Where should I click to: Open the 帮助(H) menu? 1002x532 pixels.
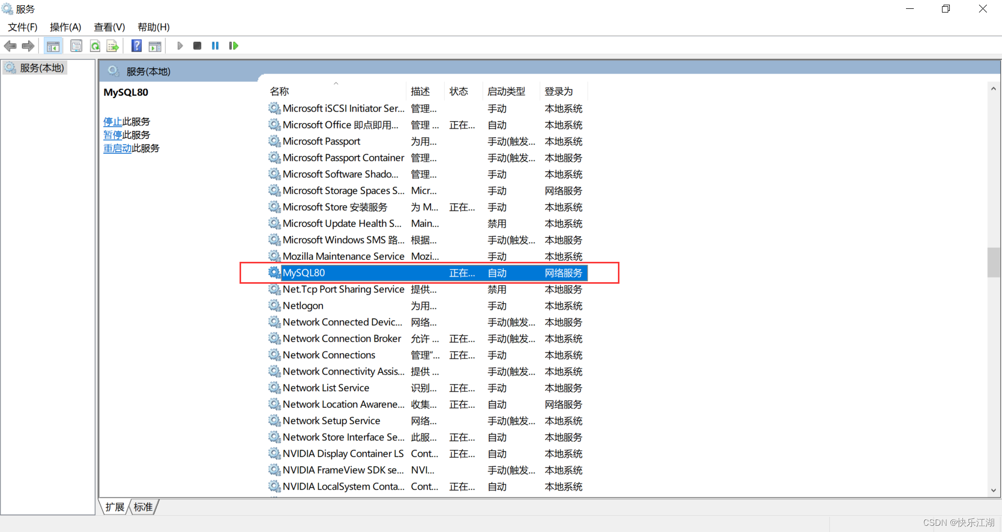(x=153, y=27)
